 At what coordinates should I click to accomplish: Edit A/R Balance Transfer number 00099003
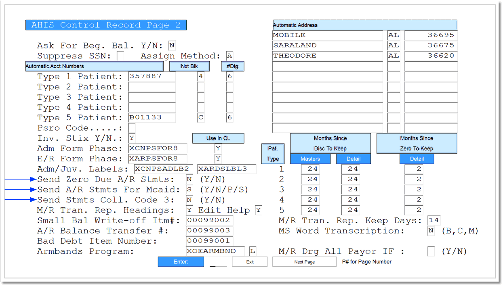click(209, 231)
